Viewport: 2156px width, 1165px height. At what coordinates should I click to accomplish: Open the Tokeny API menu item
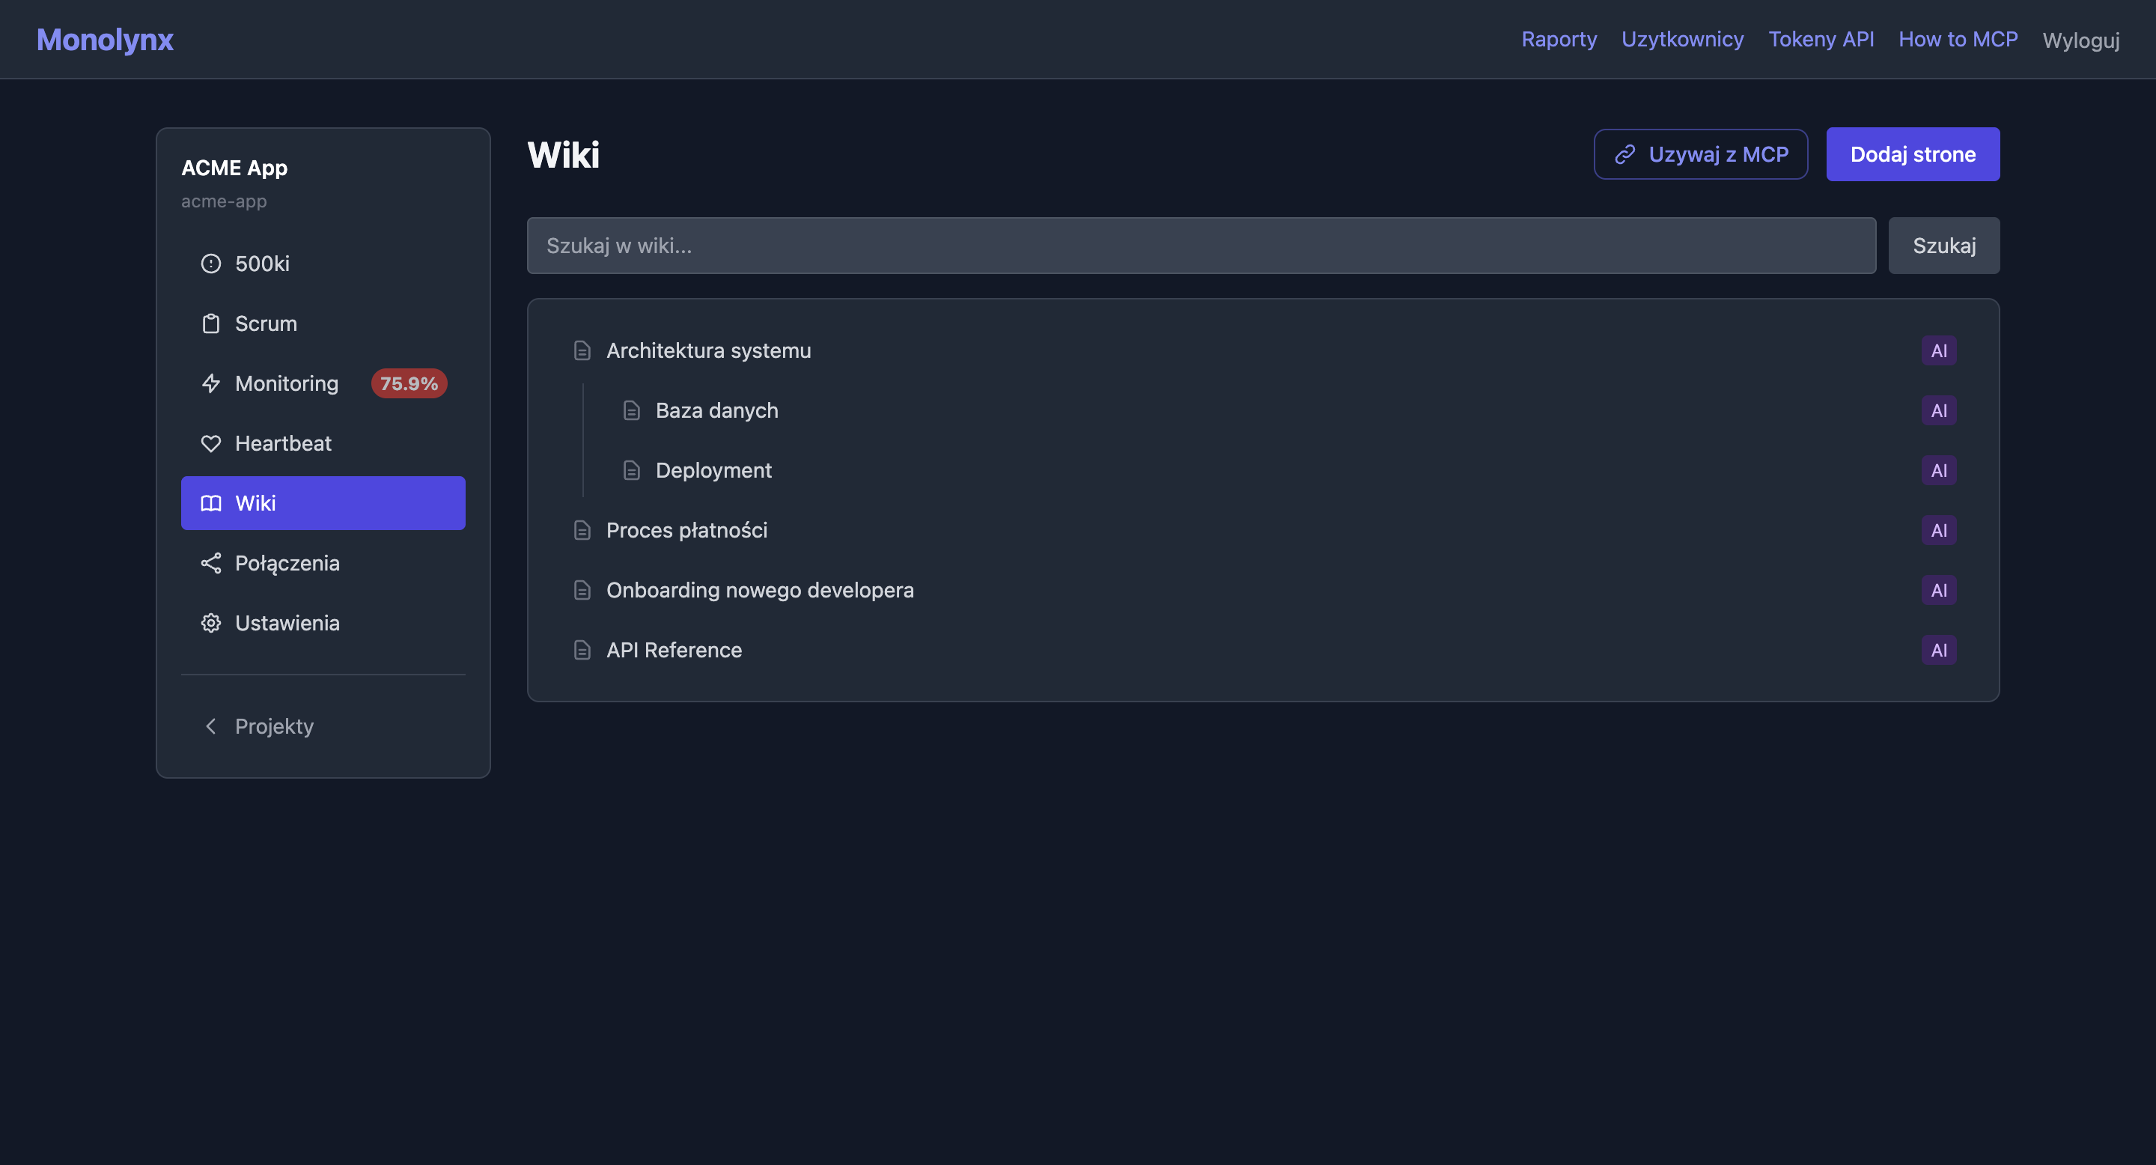pyautogui.click(x=1821, y=38)
